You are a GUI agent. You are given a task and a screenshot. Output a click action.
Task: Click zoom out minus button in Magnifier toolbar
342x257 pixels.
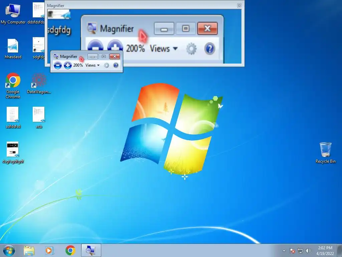[57, 65]
